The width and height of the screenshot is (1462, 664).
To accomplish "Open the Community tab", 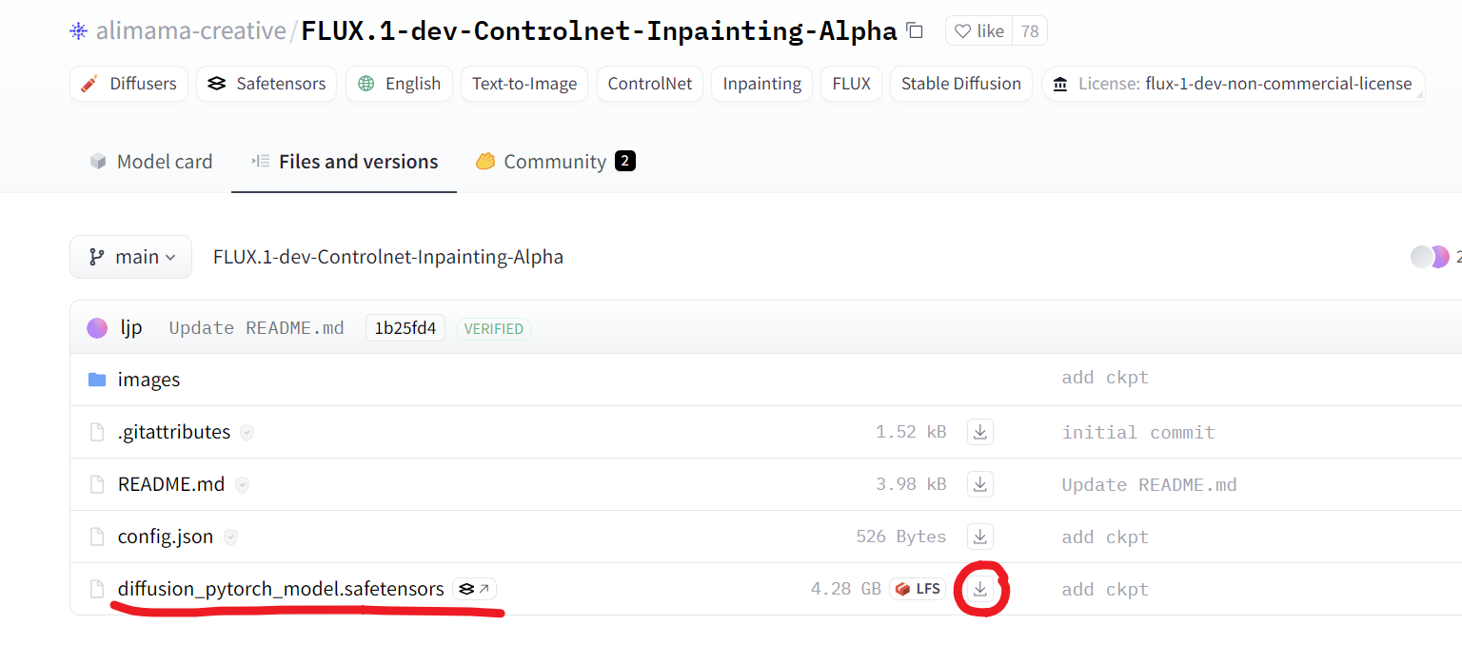I will pos(555,162).
